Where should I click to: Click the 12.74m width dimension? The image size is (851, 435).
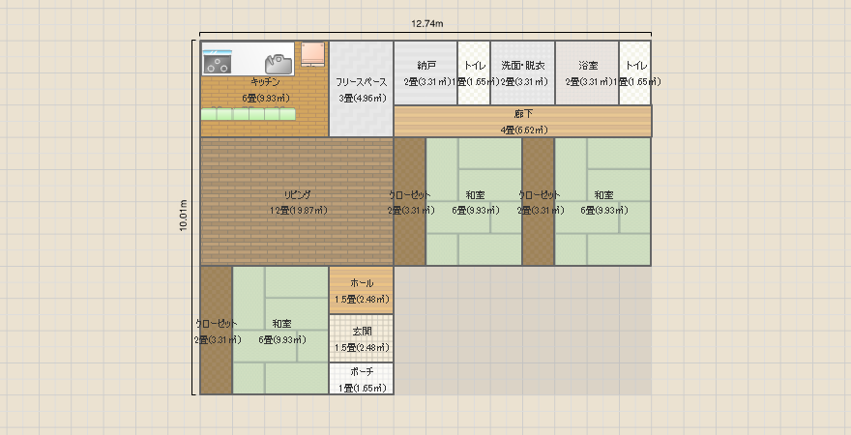426,23
